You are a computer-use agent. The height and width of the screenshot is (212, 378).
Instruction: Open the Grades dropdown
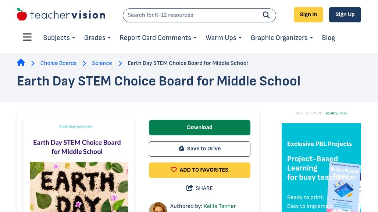click(97, 38)
